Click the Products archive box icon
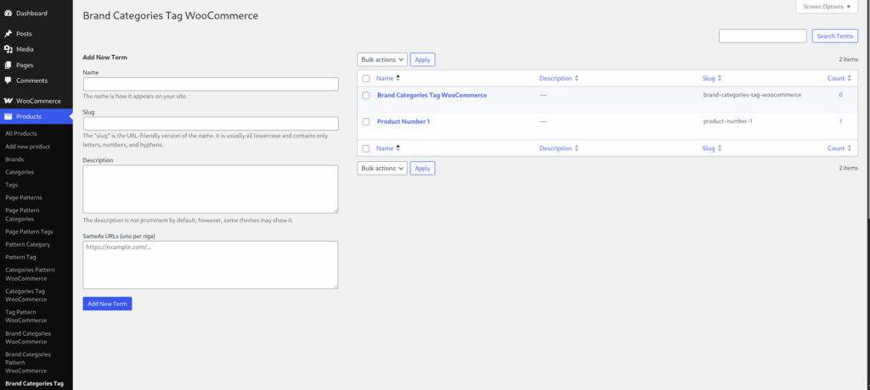The height and width of the screenshot is (390, 870). coord(8,116)
